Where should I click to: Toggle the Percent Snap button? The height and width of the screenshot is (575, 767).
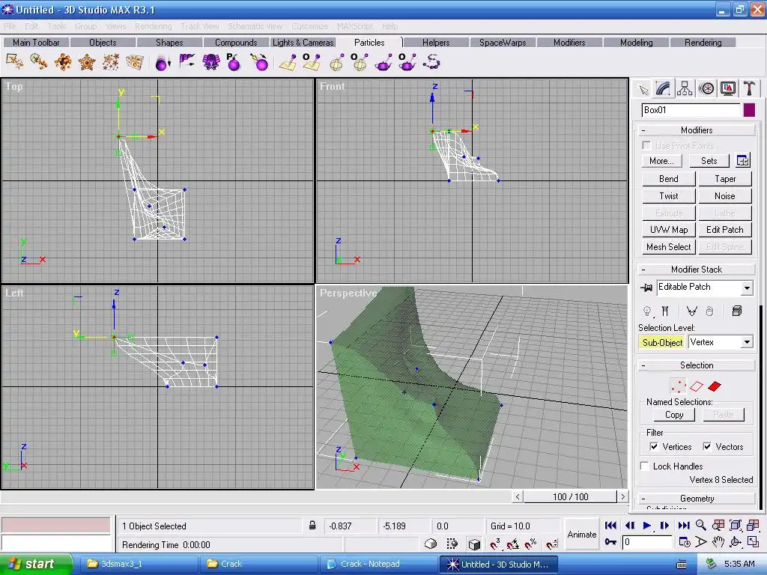(531, 544)
